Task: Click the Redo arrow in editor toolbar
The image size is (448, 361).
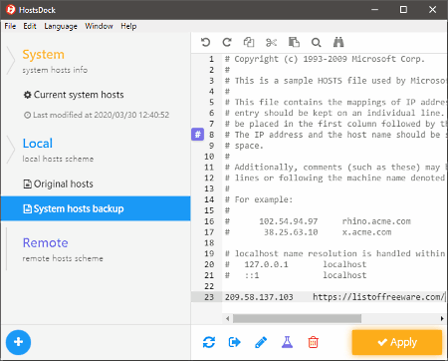Action: [x=227, y=42]
